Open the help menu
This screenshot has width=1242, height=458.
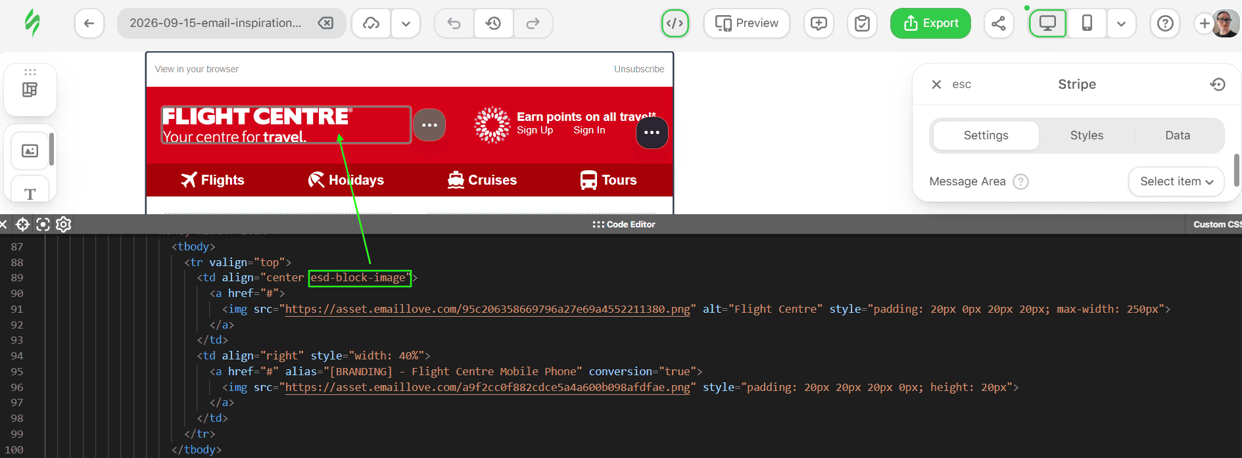1165,24
